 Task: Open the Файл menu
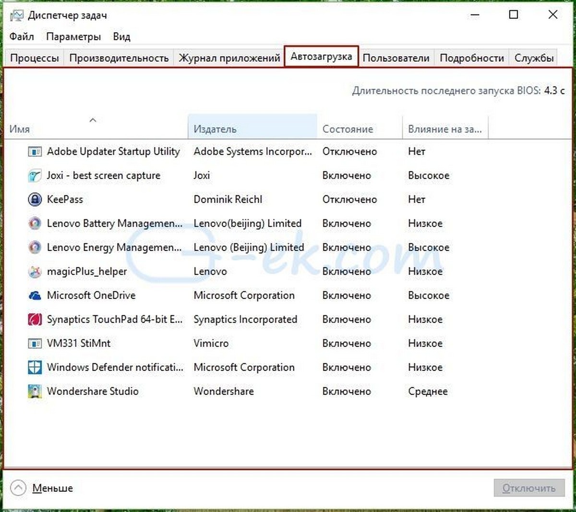point(22,36)
